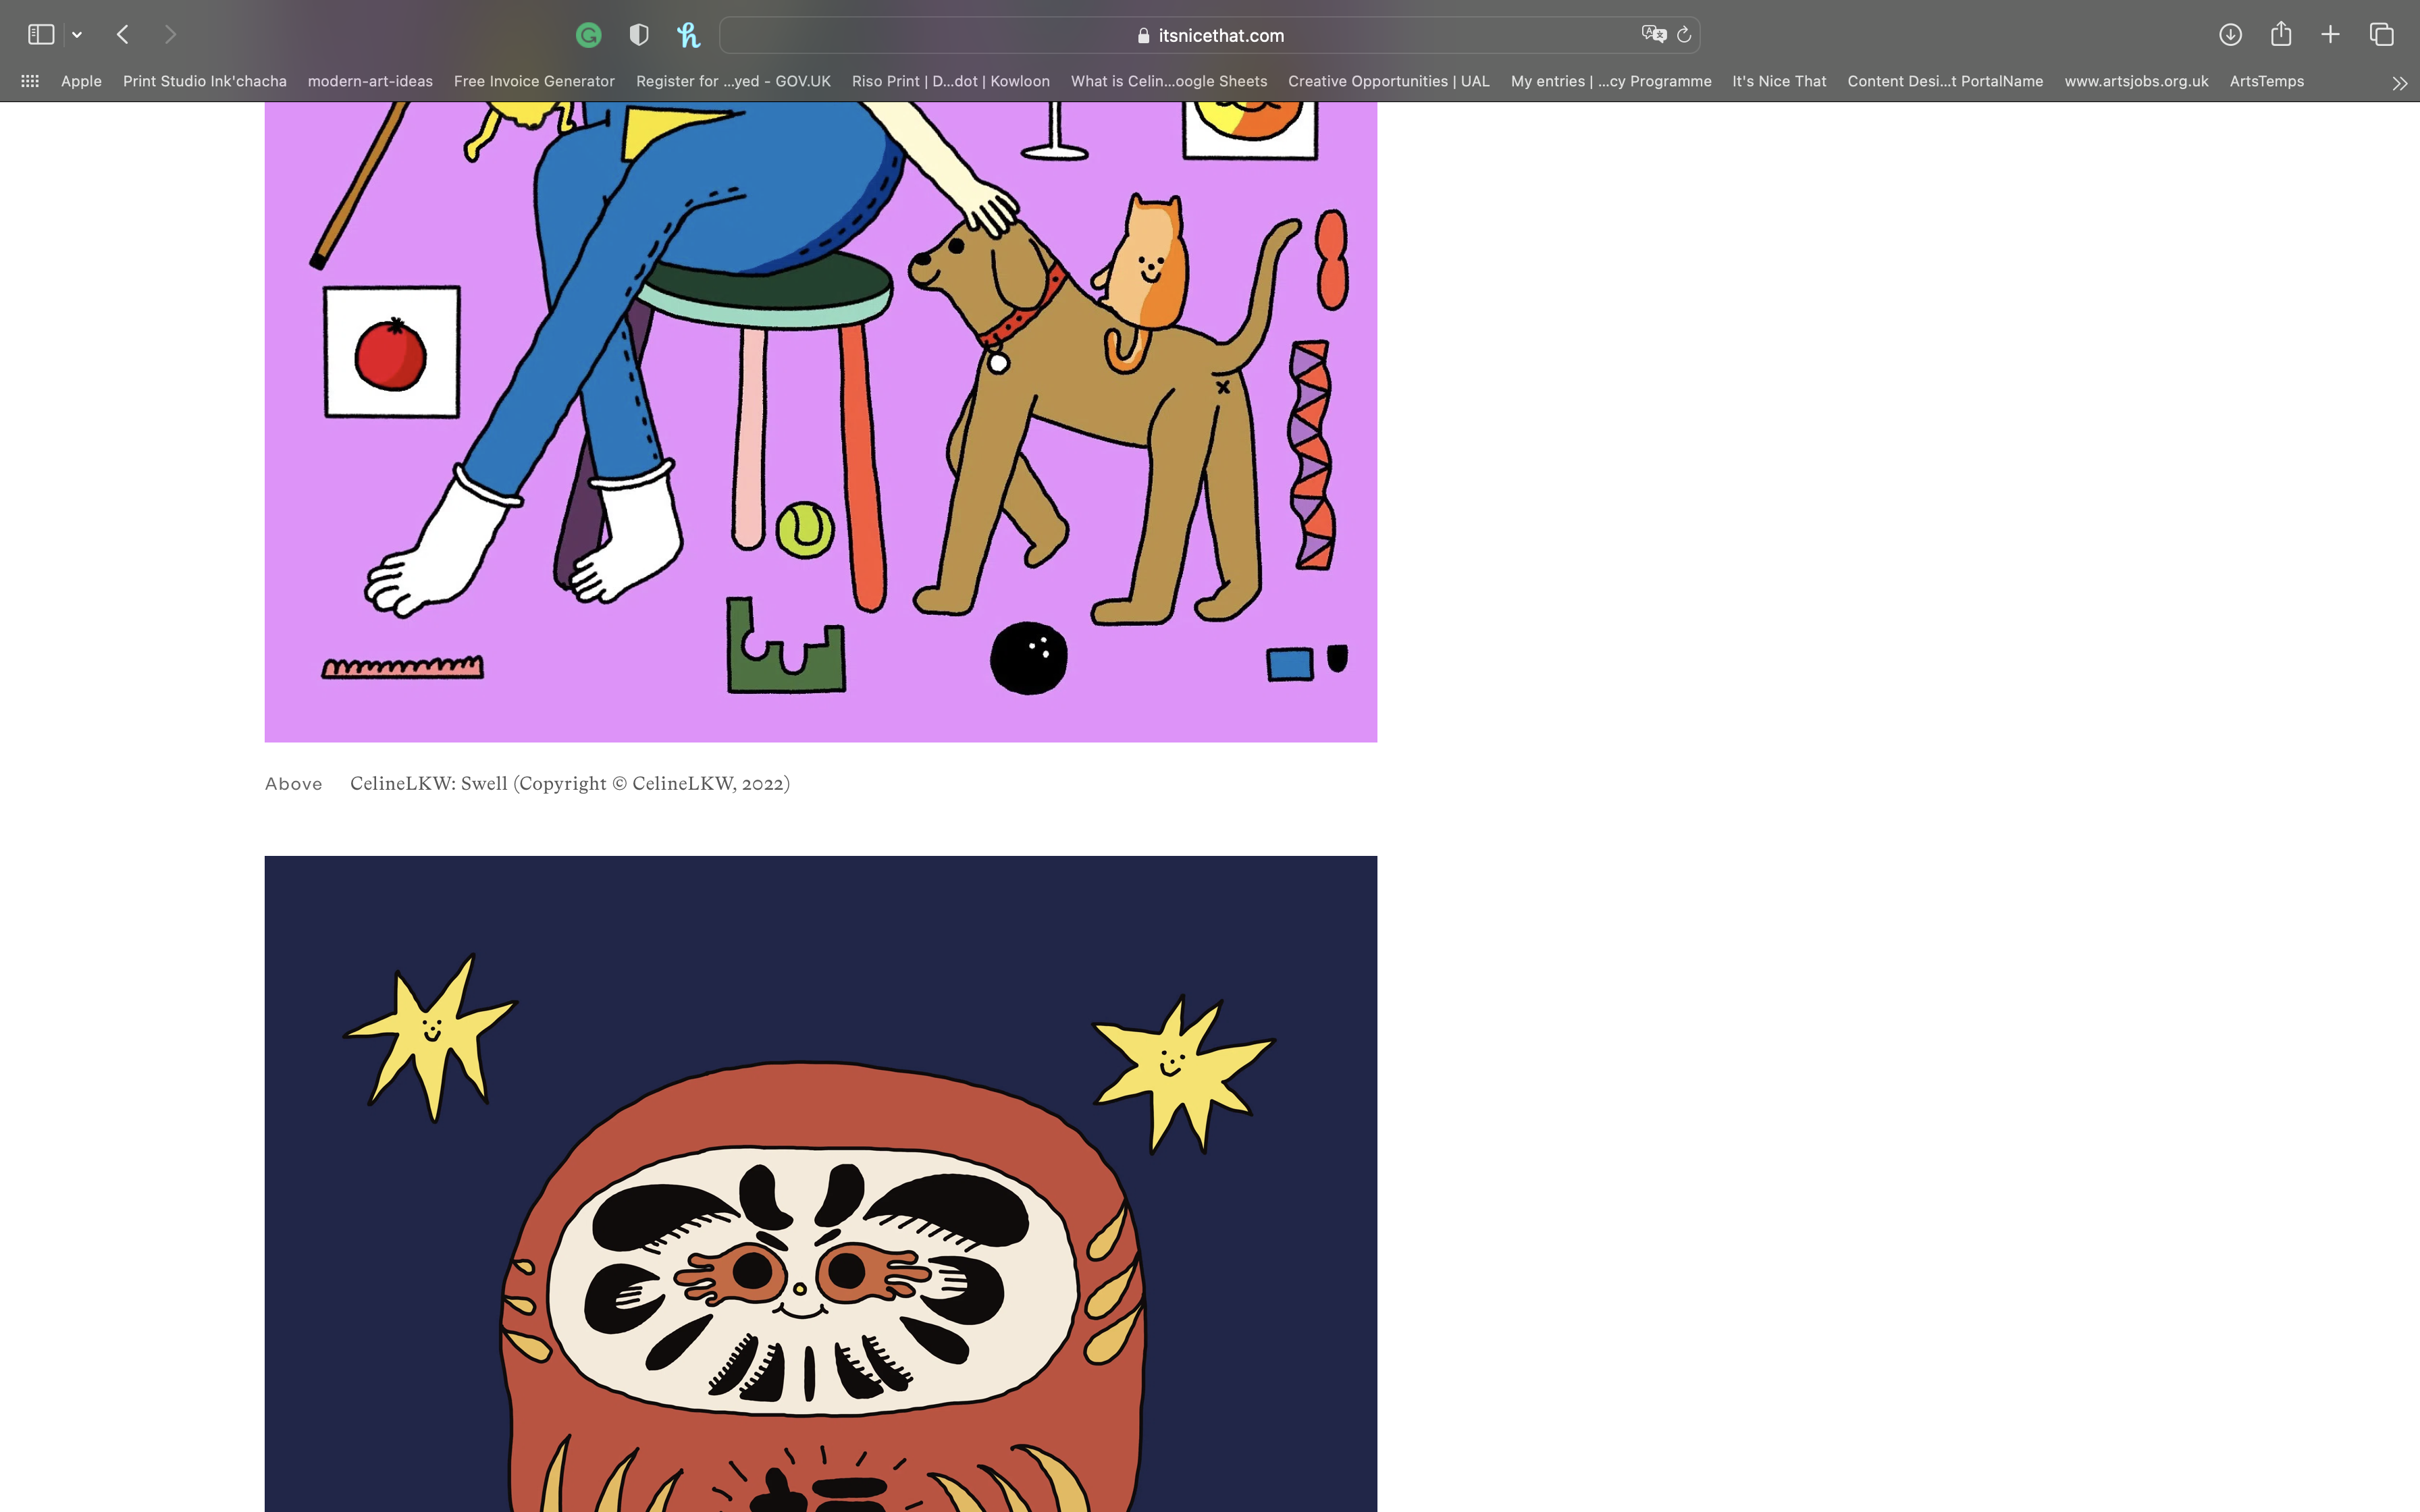Open the It's Nice That bookmark
Screen dimensions: 2420x1512
[1778, 81]
